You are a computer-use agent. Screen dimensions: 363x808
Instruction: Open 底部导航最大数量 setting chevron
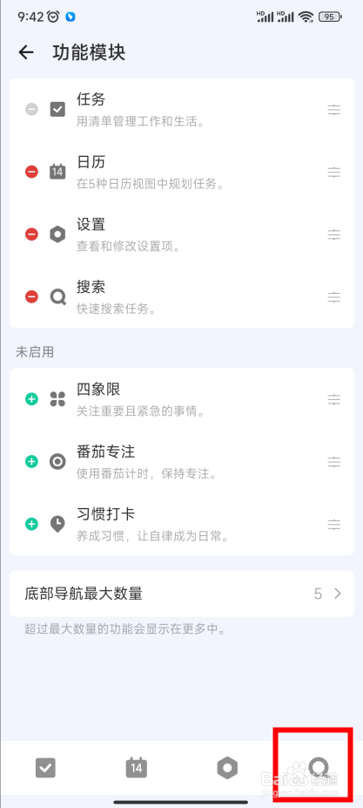pos(338,594)
